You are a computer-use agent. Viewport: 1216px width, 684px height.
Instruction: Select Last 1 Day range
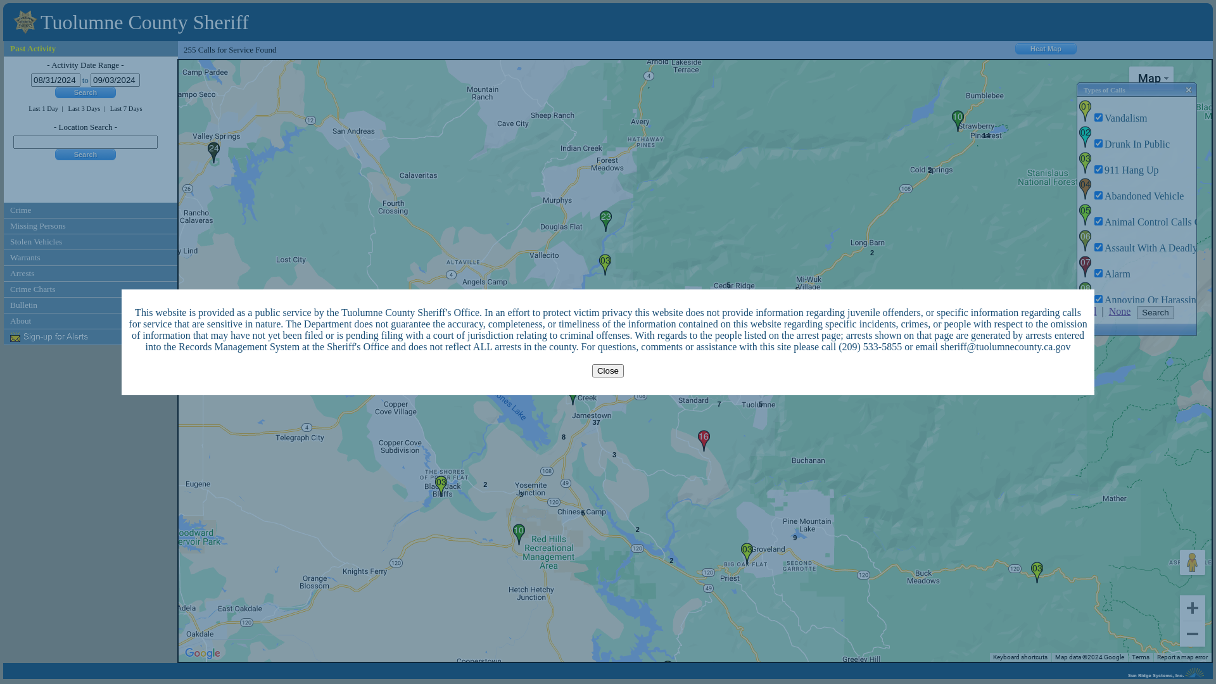pyautogui.click(x=43, y=108)
